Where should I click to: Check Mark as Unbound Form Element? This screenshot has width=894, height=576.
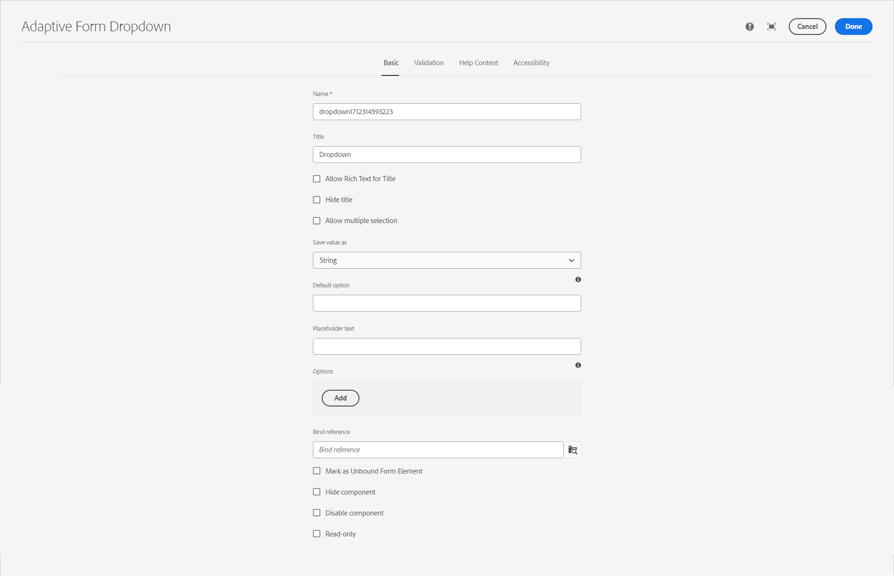[317, 471]
